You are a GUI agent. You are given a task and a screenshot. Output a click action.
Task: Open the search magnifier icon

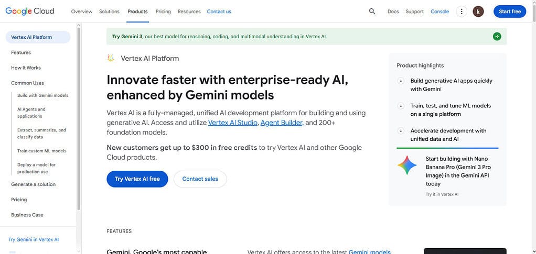coord(372,12)
